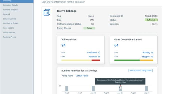Screen dimensions: 188x94
Task: Click the 8 days duration value
Action: coord(154,24)
